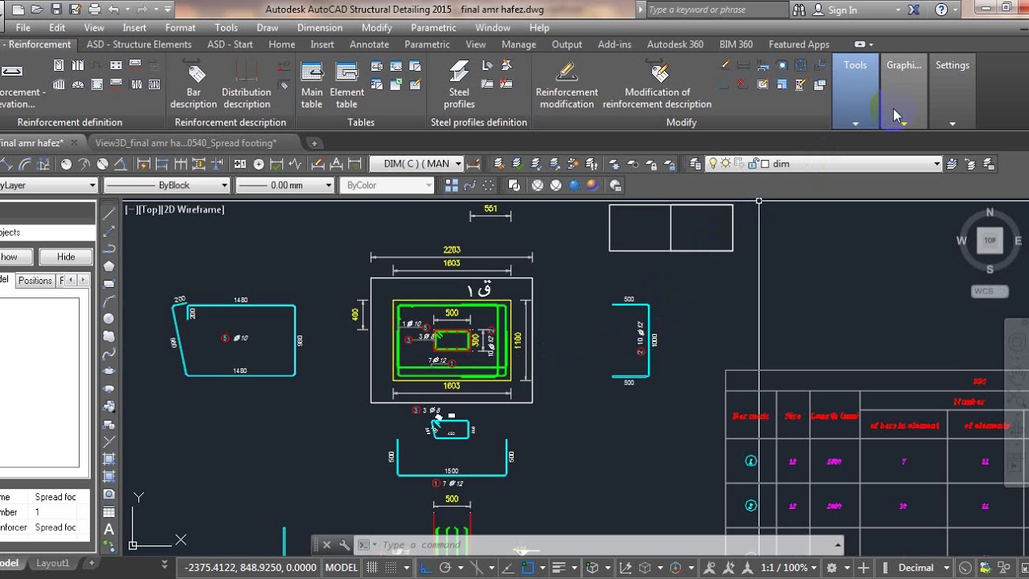This screenshot has height=579, width=1029.
Task: Open the Bar description tool
Action: pyautogui.click(x=194, y=85)
